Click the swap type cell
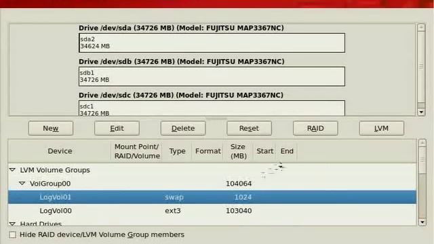434x244 pixels. pyautogui.click(x=174, y=197)
